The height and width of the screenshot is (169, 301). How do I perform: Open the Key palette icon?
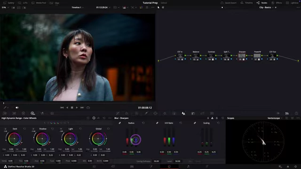193,114
